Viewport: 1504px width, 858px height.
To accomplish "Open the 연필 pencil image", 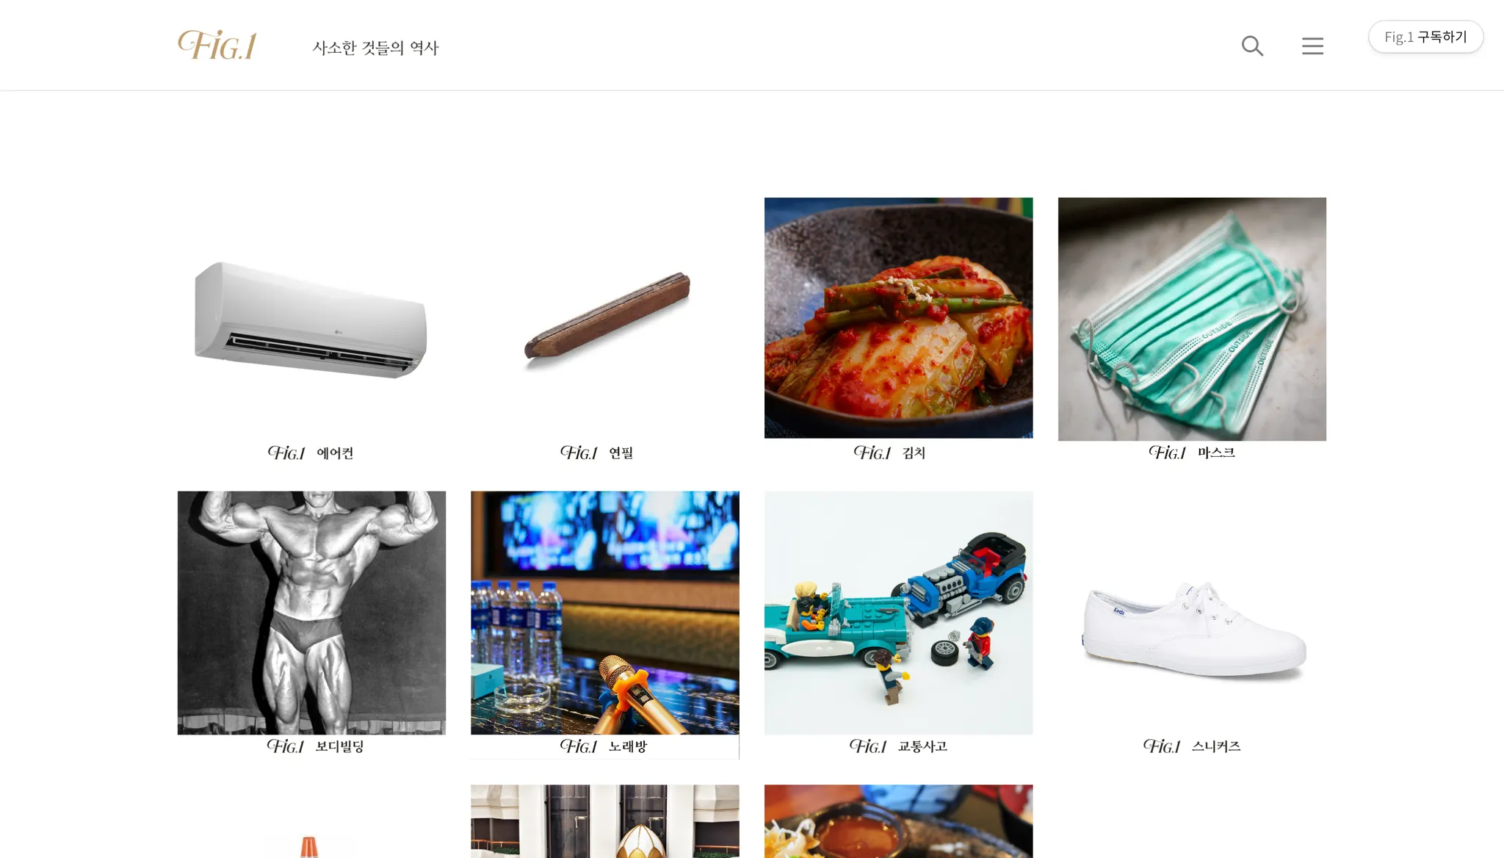I will click(605, 319).
